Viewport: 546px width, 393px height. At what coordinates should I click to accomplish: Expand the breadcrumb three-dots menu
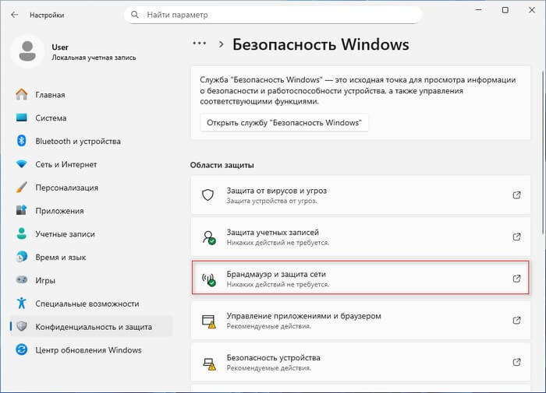[x=200, y=44]
